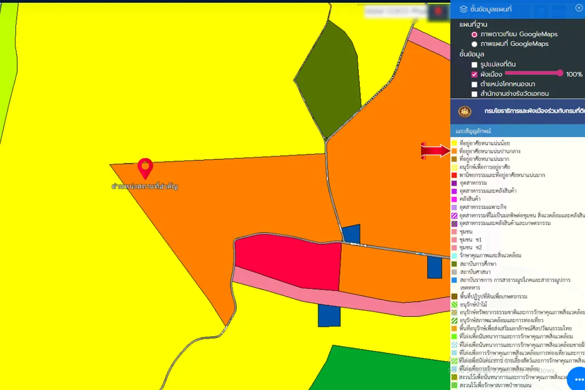Click the ผังเมือง opacity slider handle
The image size is (585, 390).
(x=560, y=73)
